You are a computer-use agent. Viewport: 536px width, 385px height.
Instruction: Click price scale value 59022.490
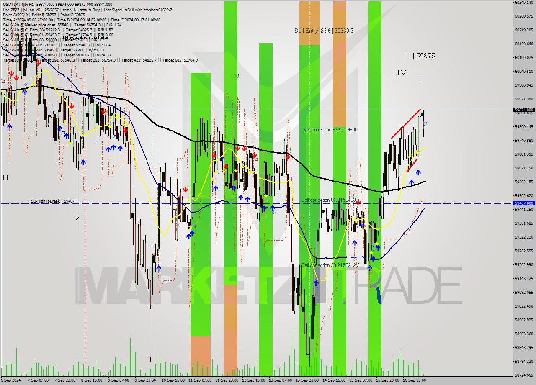[524, 306]
